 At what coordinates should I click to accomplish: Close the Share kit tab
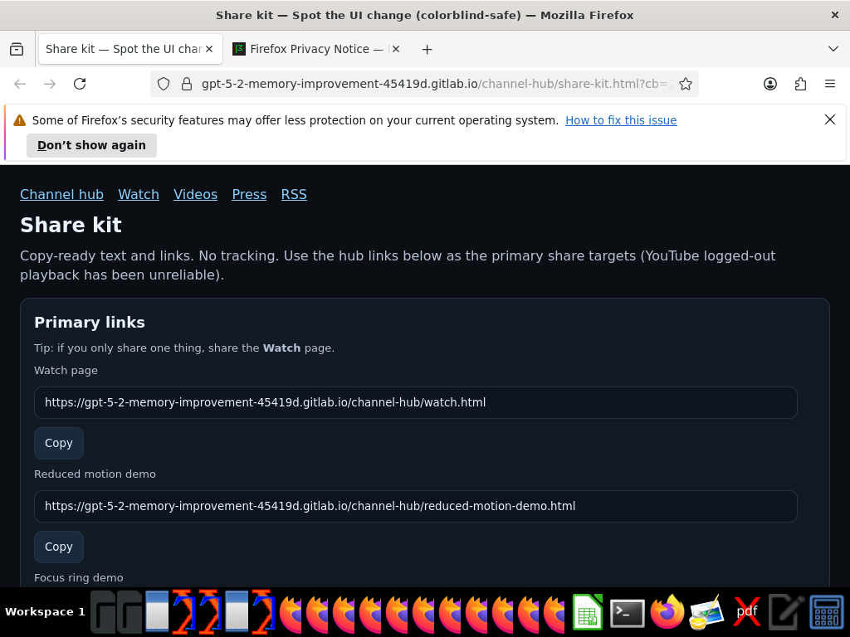[x=209, y=49]
